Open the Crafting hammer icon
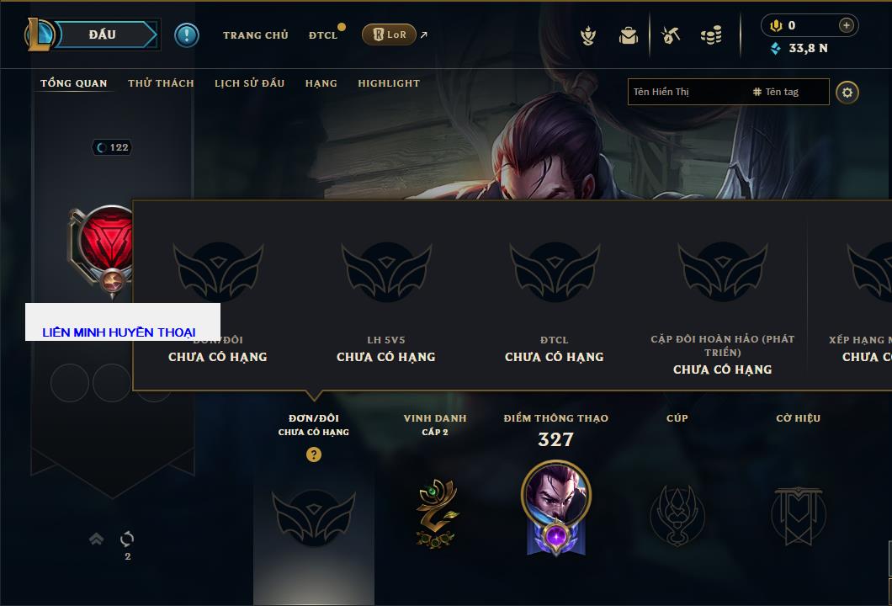The width and height of the screenshot is (892, 606). (671, 35)
